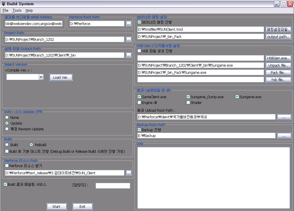The height and width of the screenshot is (211, 294).
Task: Click the Pack file.. button
Action: 278,72
